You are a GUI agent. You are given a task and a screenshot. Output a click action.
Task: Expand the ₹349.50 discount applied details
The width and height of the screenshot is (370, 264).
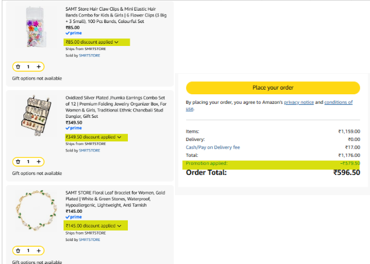point(94,137)
